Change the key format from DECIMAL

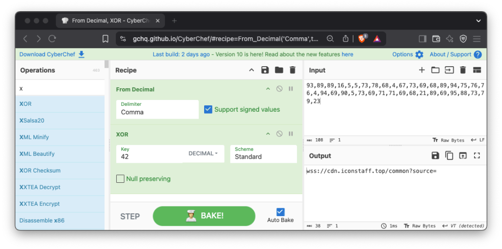[x=203, y=153]
